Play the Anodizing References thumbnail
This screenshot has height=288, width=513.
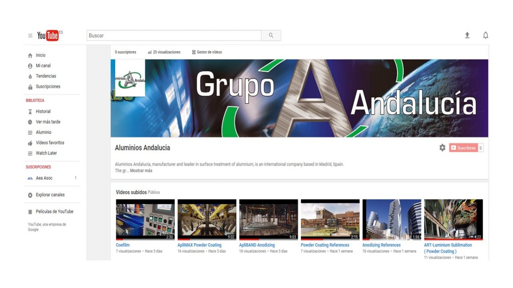tap(392, 220)
